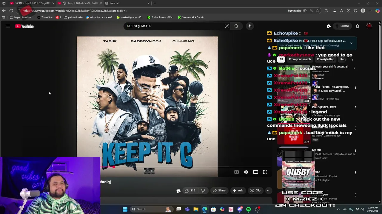Switch to the Keep It G browser tab
This screenshot has width=382, height=214.
80,3
